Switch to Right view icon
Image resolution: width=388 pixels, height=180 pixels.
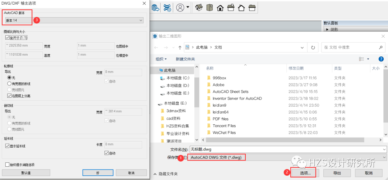coord(231,8)
